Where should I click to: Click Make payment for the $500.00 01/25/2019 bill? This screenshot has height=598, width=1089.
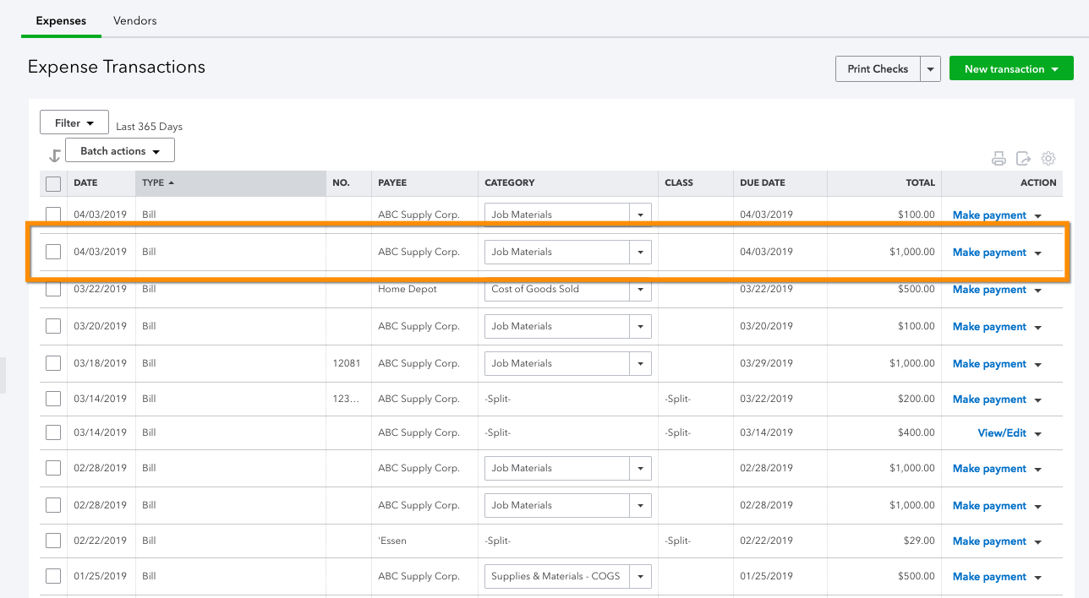(989, 577)
